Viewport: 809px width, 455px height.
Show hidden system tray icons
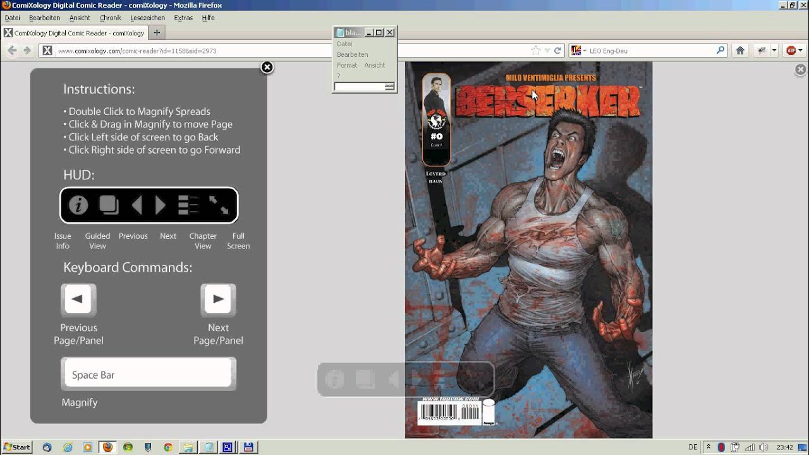pos(709,447)
